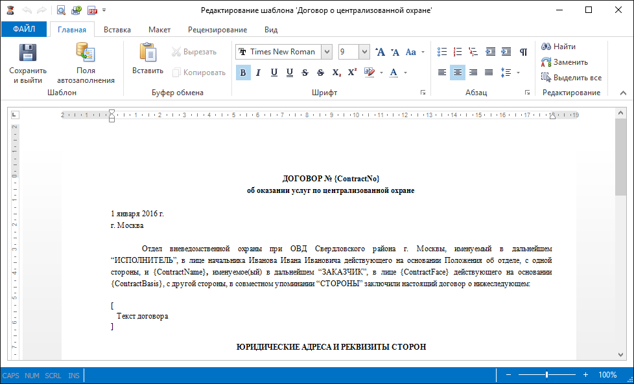Toggle single strikethrough formatting
Viewport: 634px width, 384px height.
click(305, 73)
